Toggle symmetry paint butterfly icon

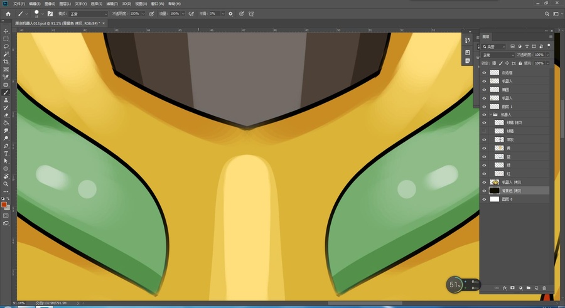[x=251, y=14]
